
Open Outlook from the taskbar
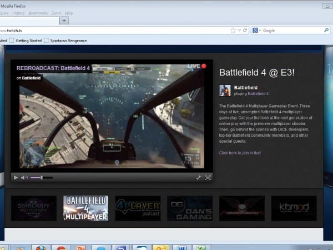[161, 248]
